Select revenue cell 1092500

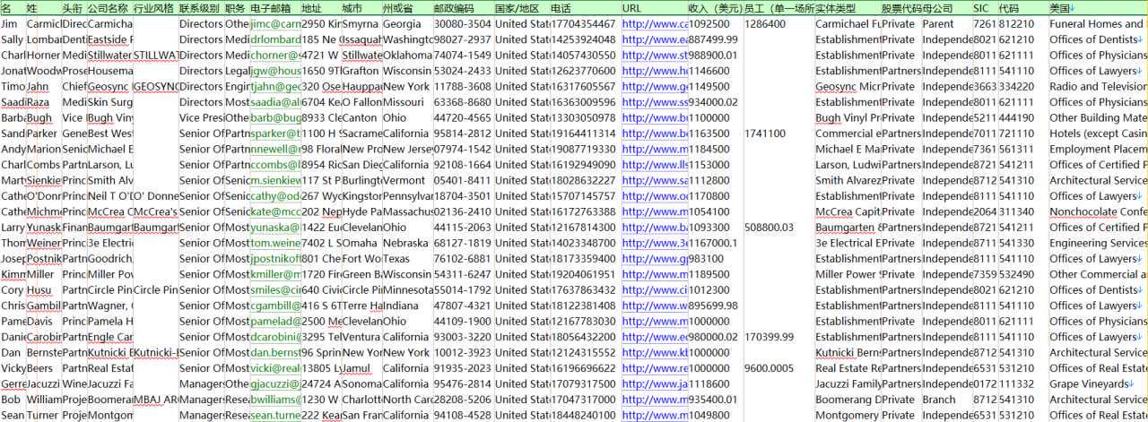coord(715,24)
